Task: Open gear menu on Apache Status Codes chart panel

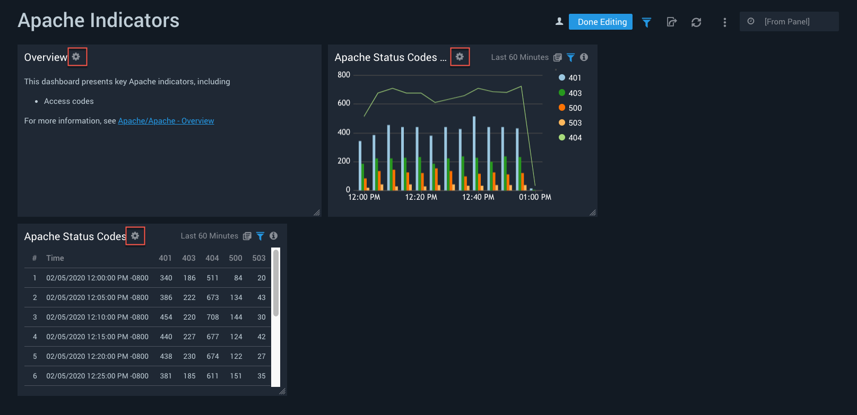Action: coord(460,57)
